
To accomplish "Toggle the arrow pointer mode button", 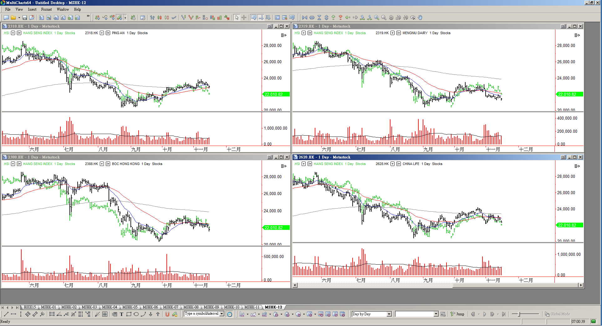I will click(x=237, y=18).
